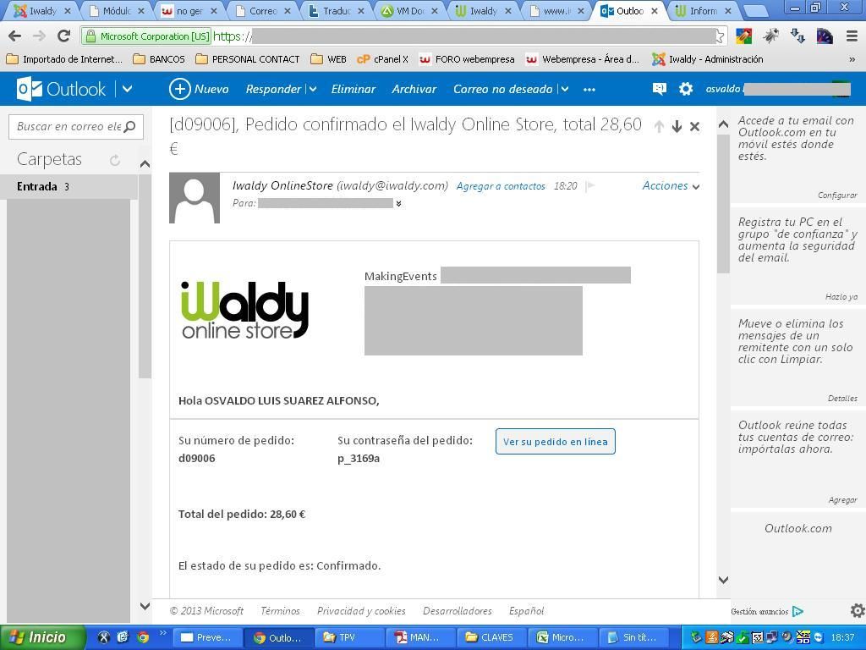Open Privacidad y cookies link
Viewport: 866px width, 650px height.
361,611
